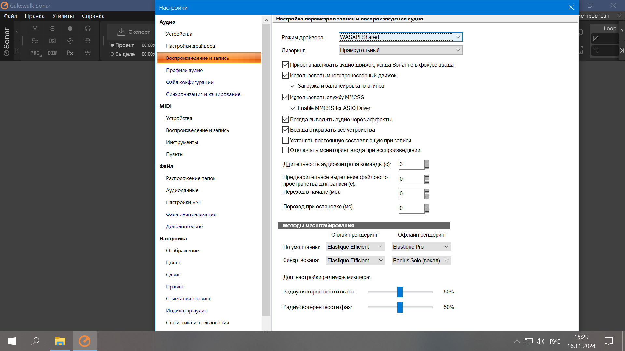The image size is (625, 351).
Task: Click 'Длительность аудиоконтроля команды' input field
Action: point(411,164)
